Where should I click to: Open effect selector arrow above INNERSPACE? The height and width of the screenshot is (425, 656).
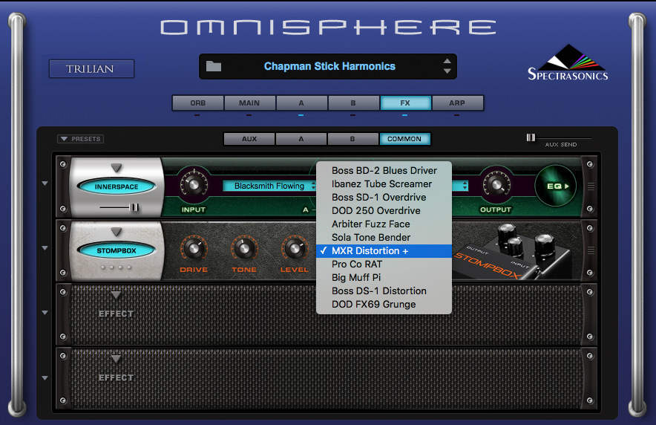tap(117, 168)
